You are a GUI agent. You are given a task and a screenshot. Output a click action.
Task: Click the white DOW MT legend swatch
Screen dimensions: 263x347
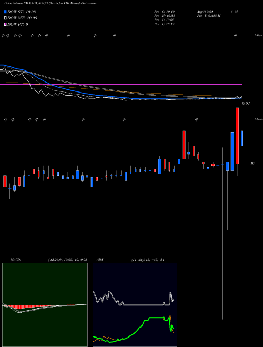(x=5, y=18)
